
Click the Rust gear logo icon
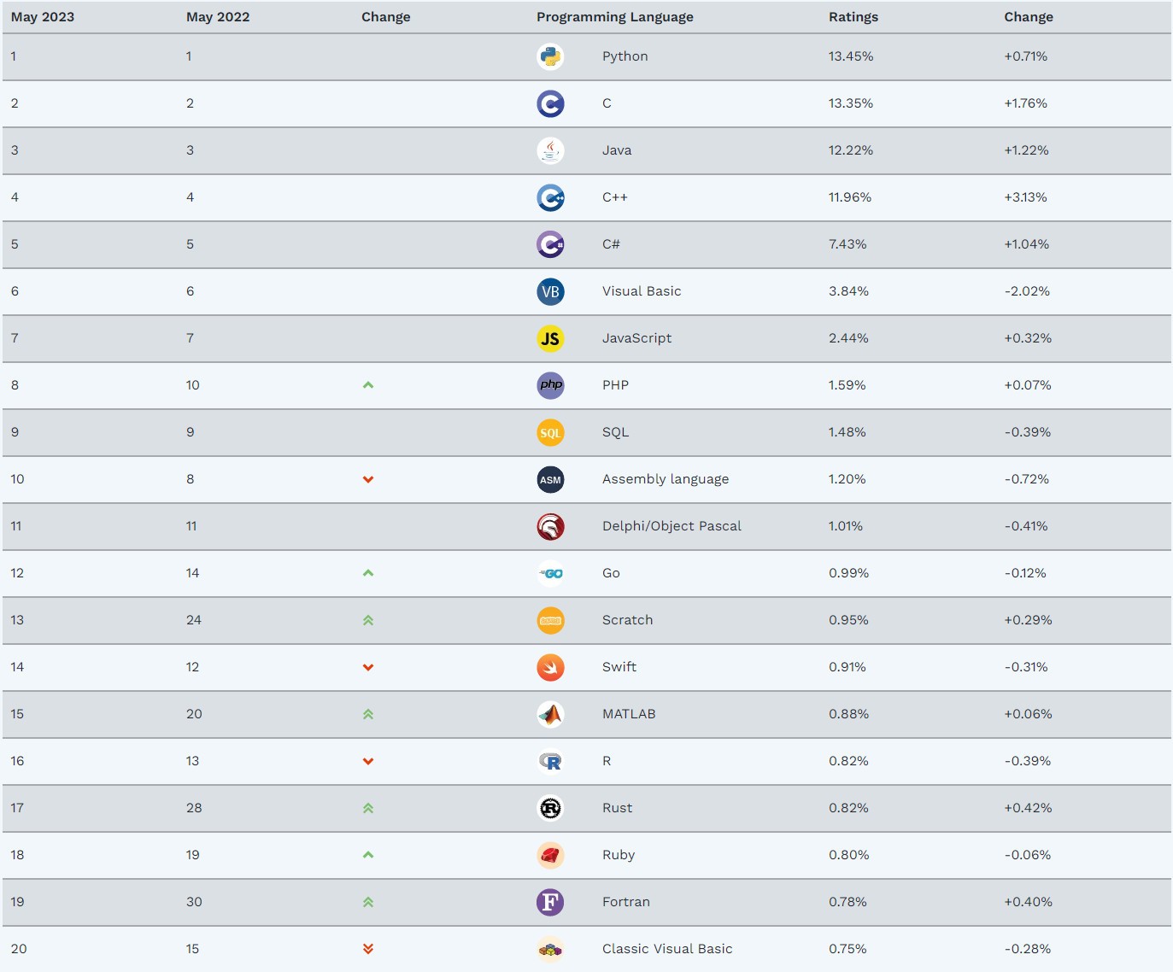click(550, 808)
